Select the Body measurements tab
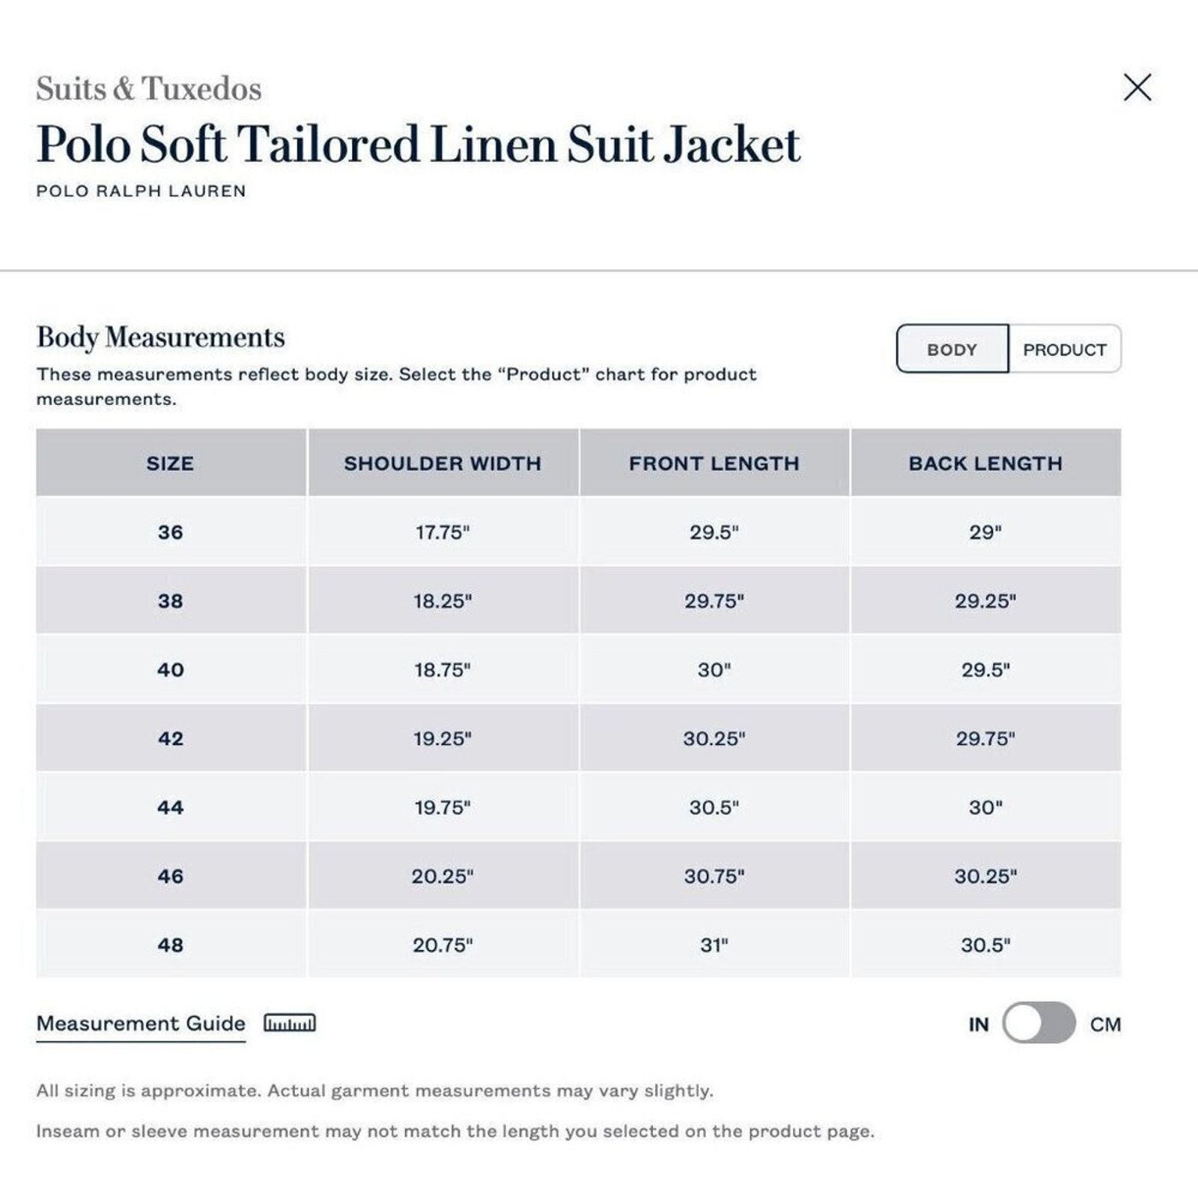The width and height of the screenshot is (1198, 1198). tap(952, 349)
